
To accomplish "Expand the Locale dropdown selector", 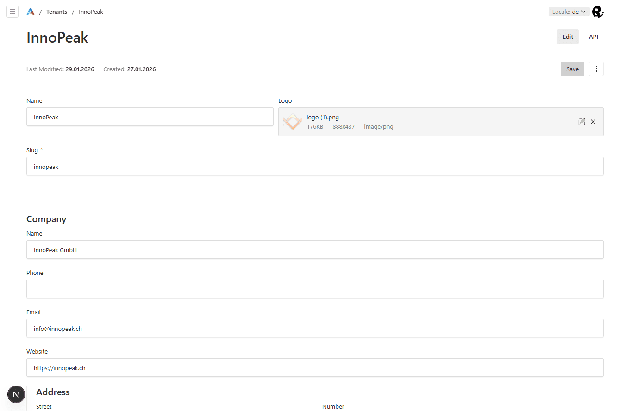I will tap(569, 12).
